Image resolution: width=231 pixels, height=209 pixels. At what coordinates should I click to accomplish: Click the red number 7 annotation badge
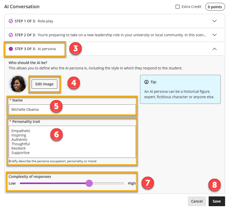click(147, 183)
